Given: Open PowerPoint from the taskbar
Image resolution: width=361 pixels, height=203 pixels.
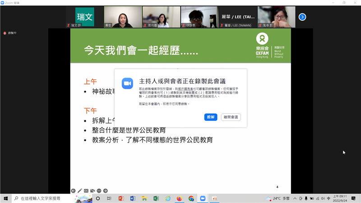Looking at the screenshot, I should (x=121, y=198).
